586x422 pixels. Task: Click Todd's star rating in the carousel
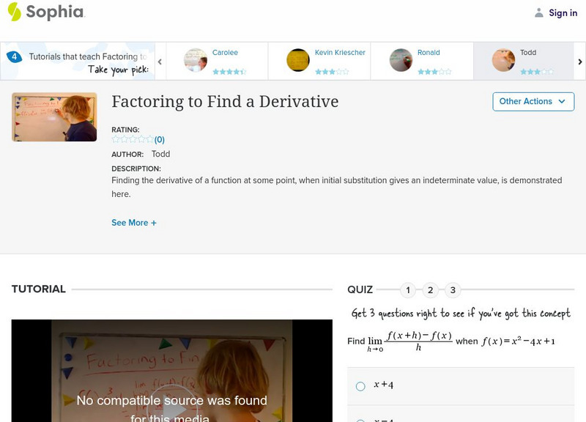coord(537,71)
